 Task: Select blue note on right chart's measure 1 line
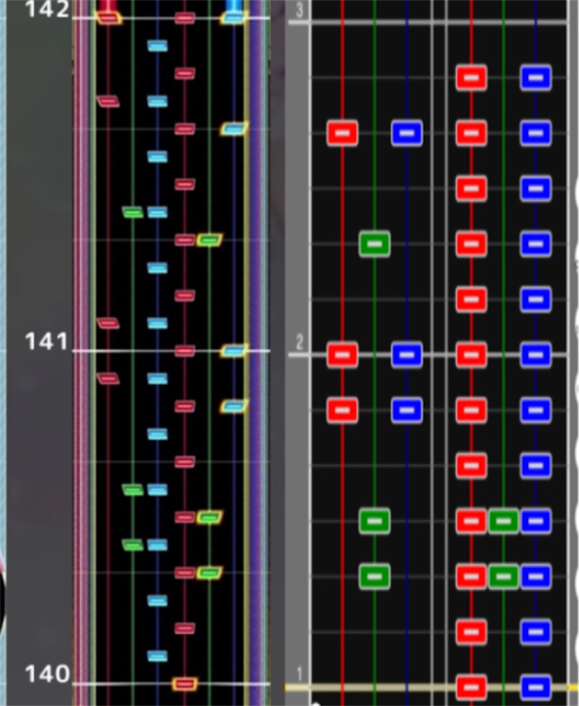click(x=536, y=687)
